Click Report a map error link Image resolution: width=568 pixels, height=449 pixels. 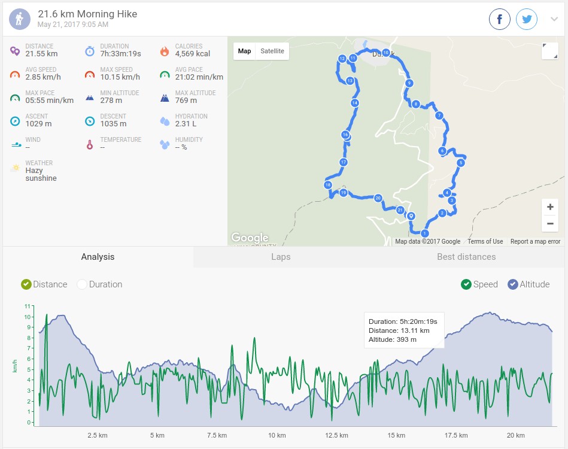535,241
